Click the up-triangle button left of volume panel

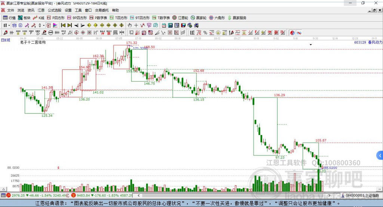3,189
